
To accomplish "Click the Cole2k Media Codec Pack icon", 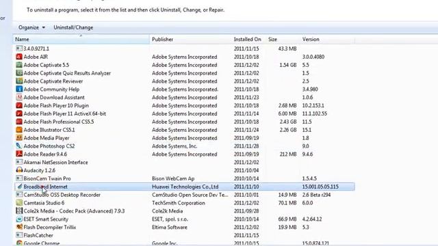I will (x=19, y=211).
